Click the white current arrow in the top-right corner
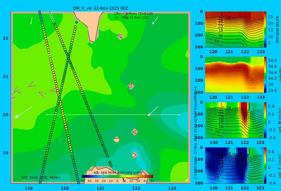 155,21
